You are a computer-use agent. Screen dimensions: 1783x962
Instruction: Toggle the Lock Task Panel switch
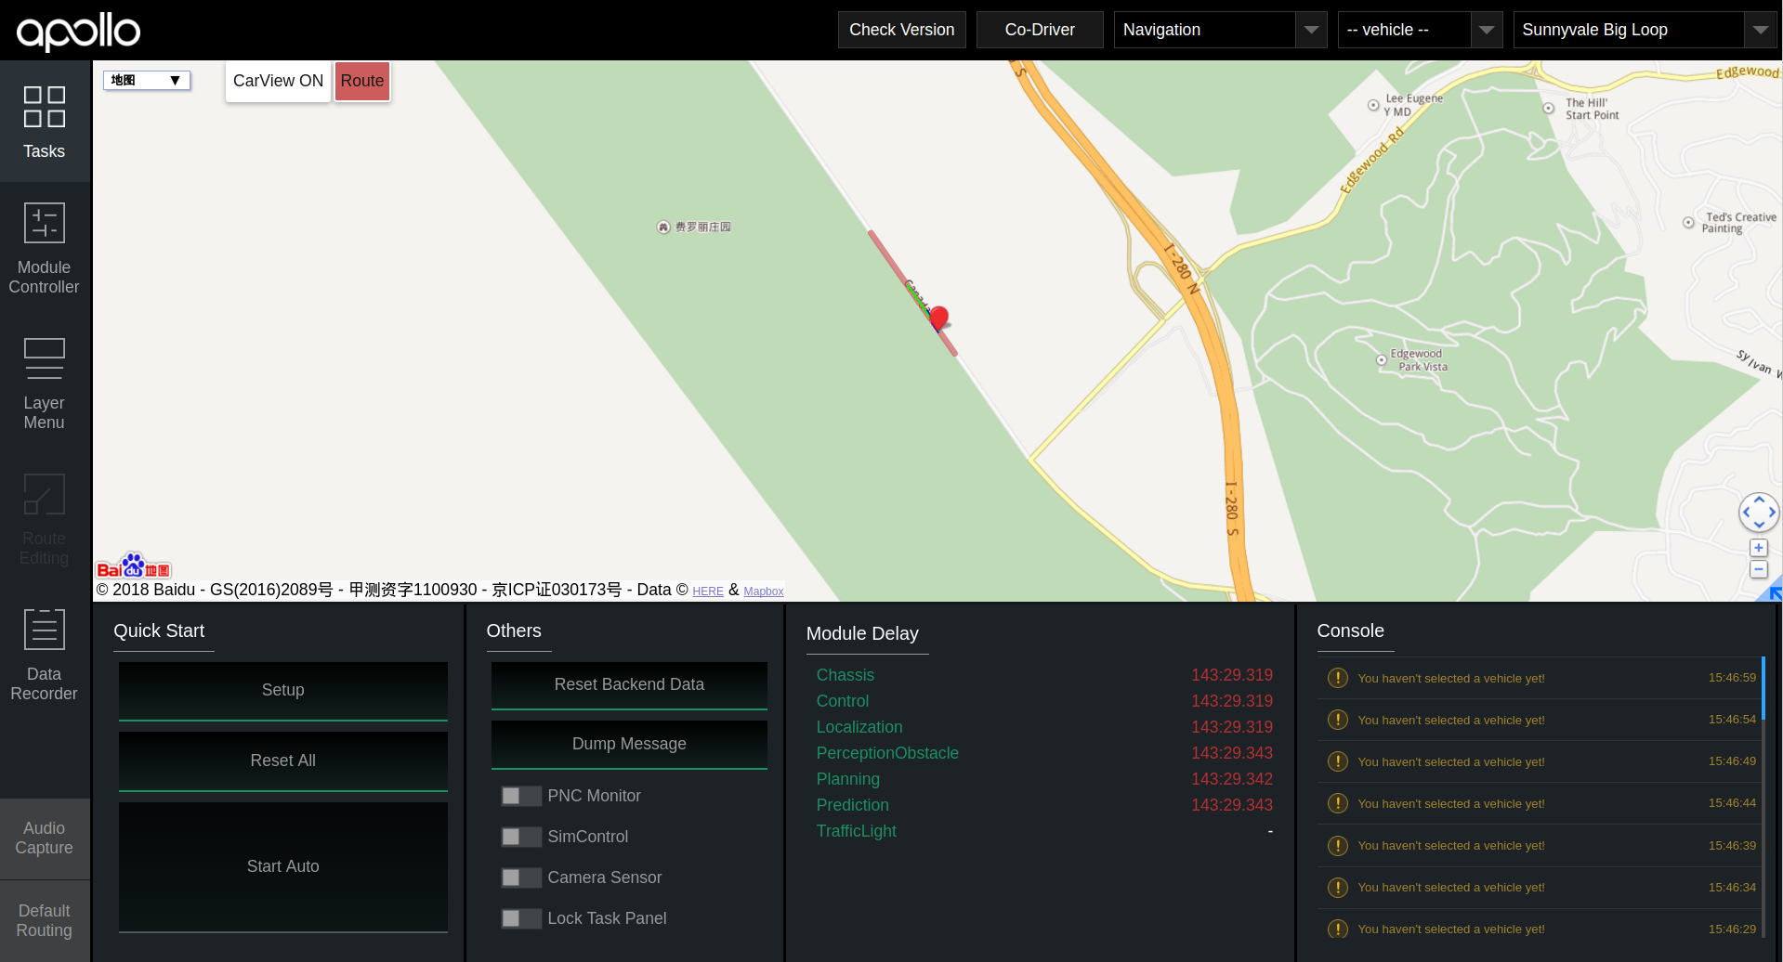pyautogui.click(x=521, y=918)
